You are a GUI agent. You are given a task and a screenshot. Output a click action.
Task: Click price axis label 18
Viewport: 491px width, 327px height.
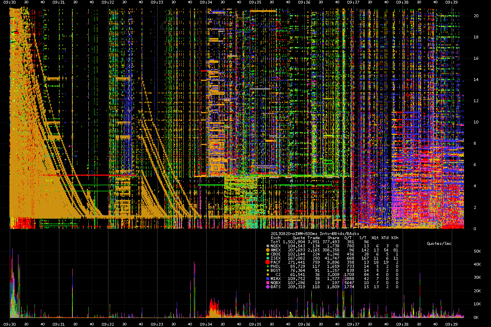[x=476, y=37]
